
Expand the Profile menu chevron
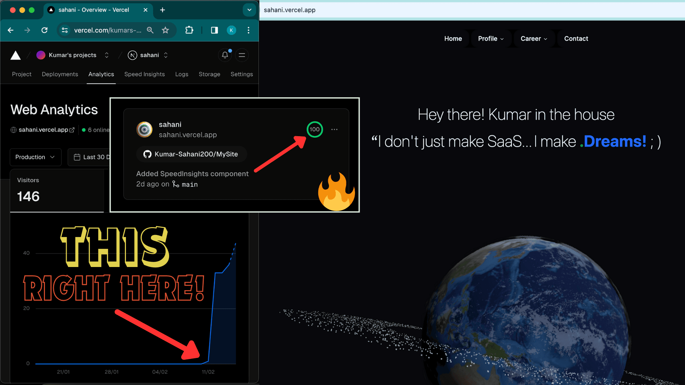point(502,39)
